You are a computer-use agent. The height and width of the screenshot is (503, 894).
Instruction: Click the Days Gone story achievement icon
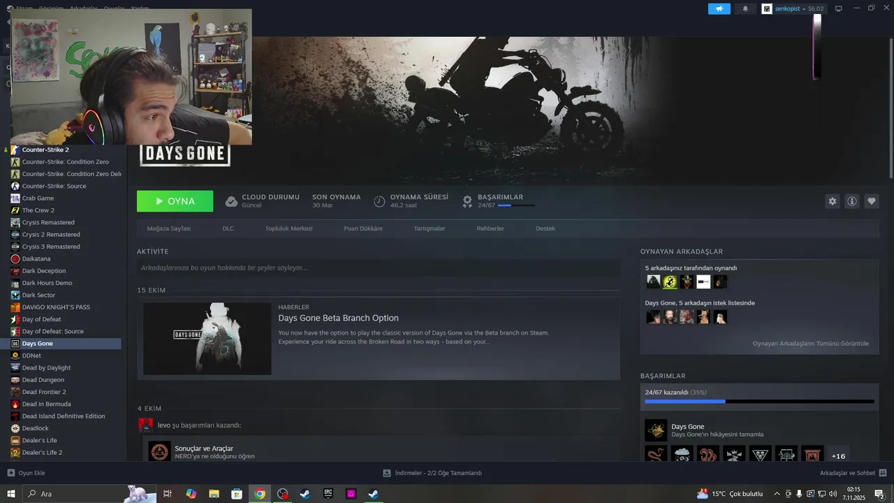(x=656, y=430)
